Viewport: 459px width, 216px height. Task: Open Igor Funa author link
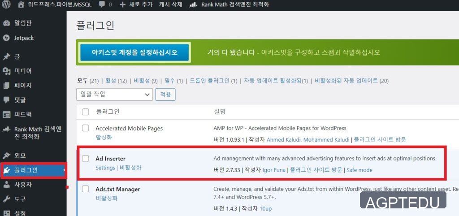coord(274,170)
